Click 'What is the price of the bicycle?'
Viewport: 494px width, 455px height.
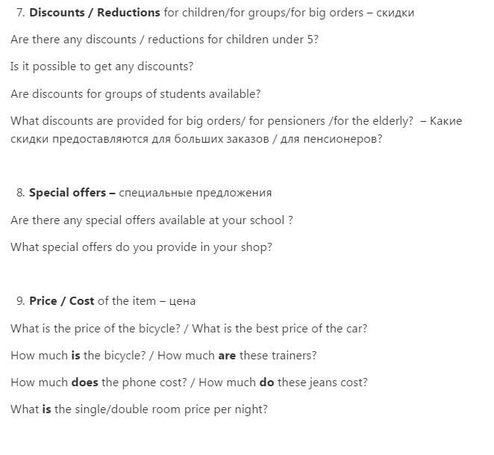[96, 329]
